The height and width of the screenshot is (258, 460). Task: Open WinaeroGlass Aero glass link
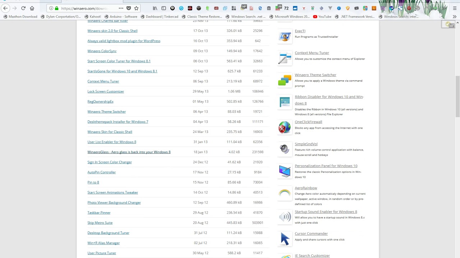[129, 152]
